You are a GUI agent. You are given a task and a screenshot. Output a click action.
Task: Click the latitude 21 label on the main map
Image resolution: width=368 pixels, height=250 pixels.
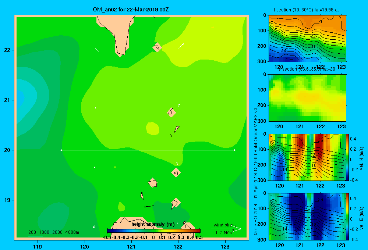[x=7, y=100]
